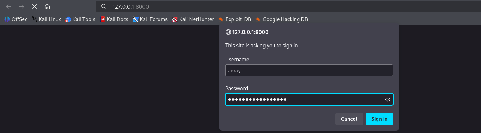The height and width of the screenshot is (133, 481).
Task: Stop page loading with the X icon
Action: click(35, 6)
